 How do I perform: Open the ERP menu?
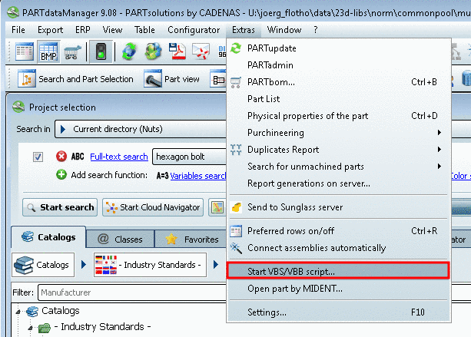tap(83, 30)
